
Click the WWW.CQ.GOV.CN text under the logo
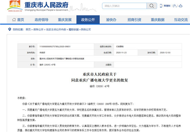pyautogui.click(x=15, y=11)
